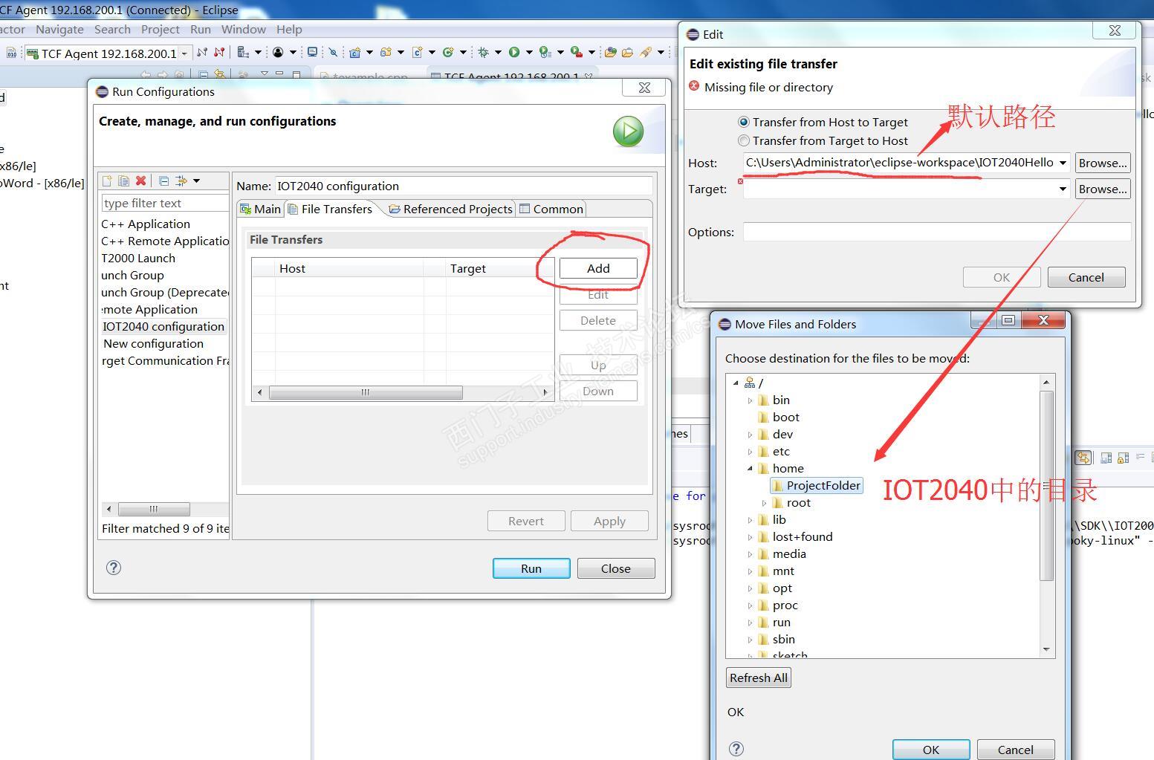Open the Target path dropdown in Edit dialog
The height and width of the screenshot is (760, 1154).
1063,189
